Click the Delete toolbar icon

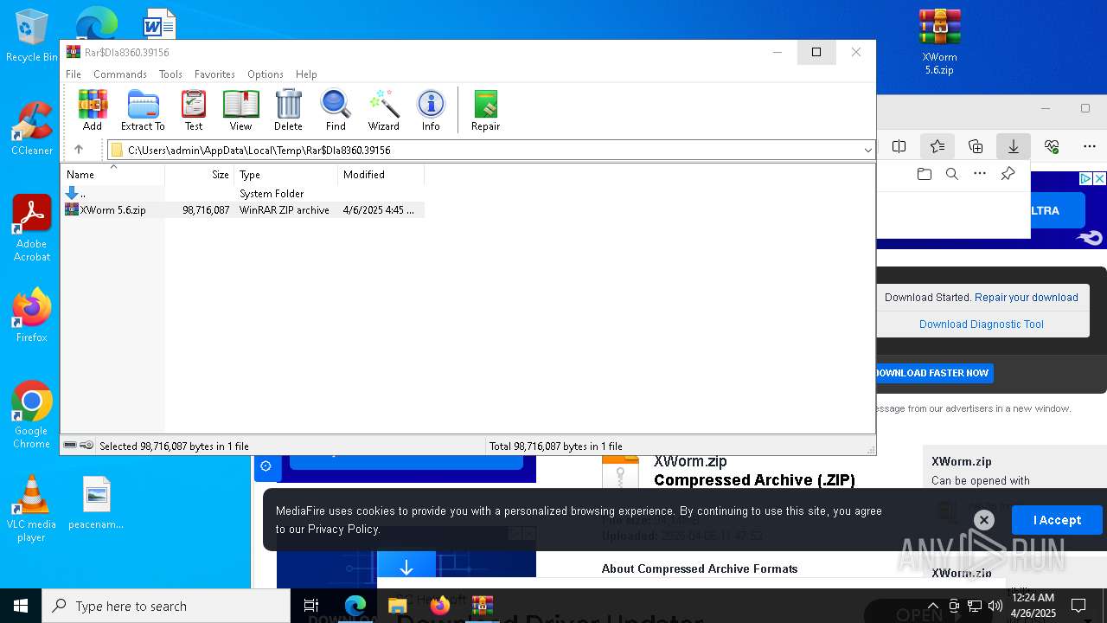[x=288, y=110]
